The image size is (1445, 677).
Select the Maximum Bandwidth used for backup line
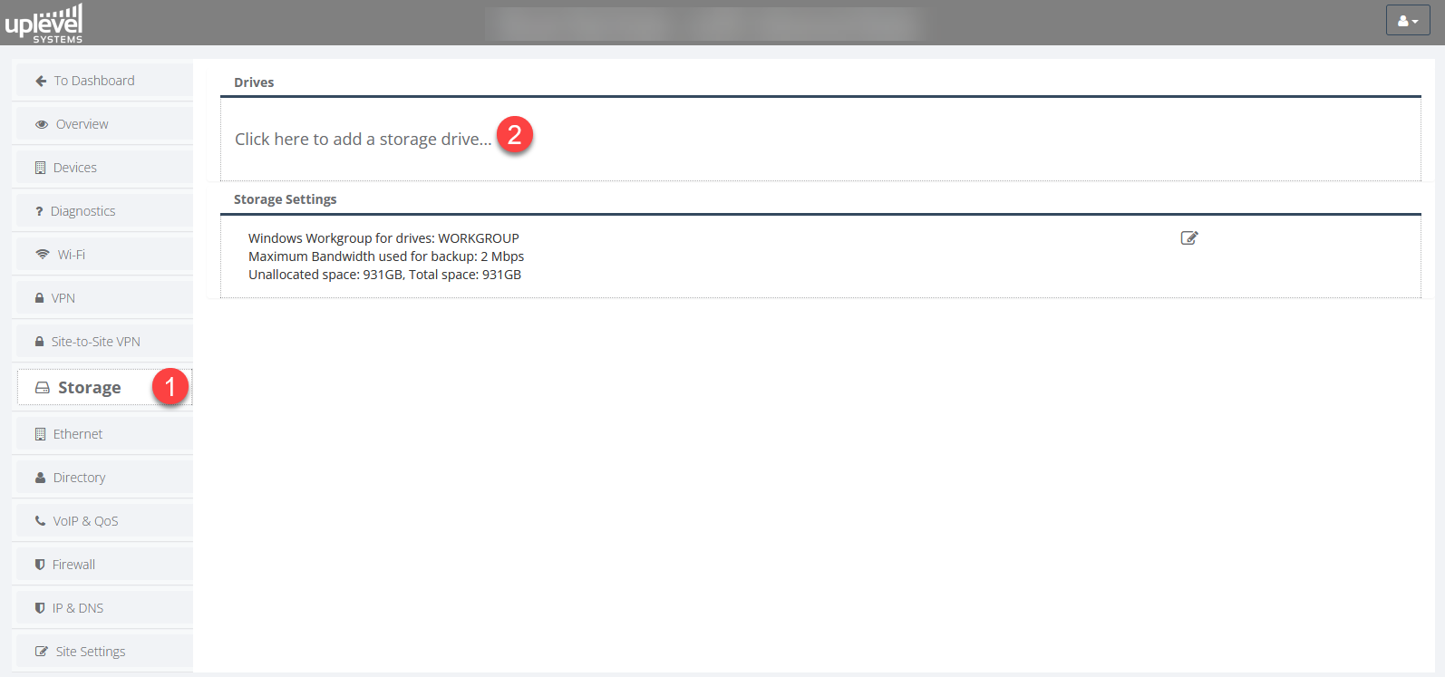coord(386,256)
